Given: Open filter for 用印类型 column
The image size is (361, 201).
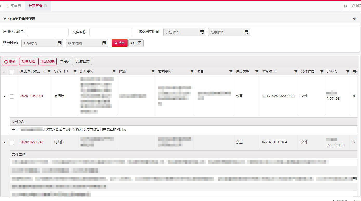Looking at the screenshot, I should click(x=257, y=72).
